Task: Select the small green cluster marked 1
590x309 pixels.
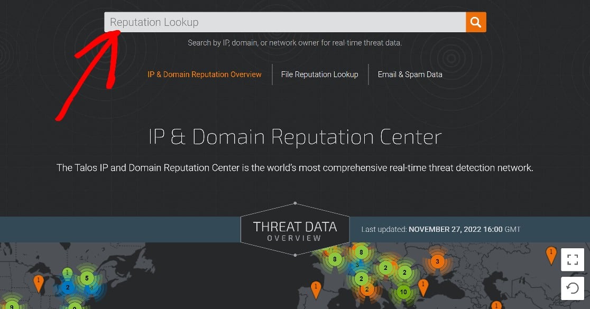Action: (x=67, y=272)
